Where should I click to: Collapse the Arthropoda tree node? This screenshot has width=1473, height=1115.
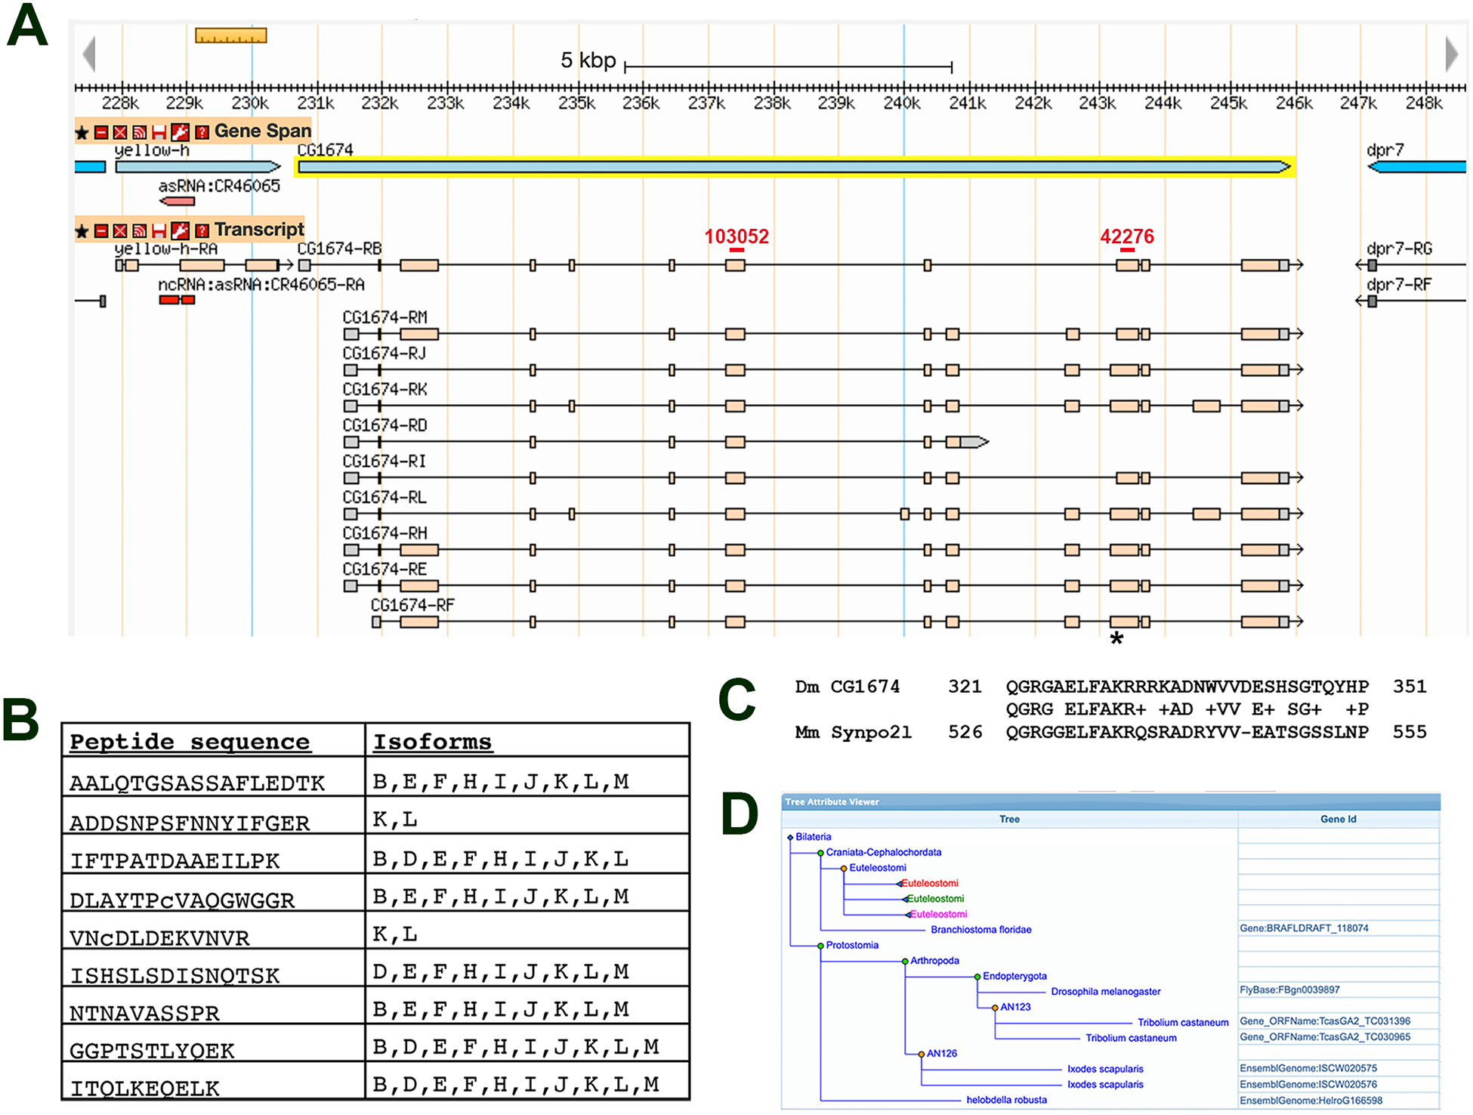pos(905,962)
